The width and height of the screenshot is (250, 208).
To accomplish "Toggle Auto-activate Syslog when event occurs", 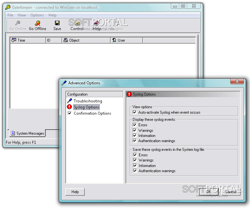I will coord(135,112).
